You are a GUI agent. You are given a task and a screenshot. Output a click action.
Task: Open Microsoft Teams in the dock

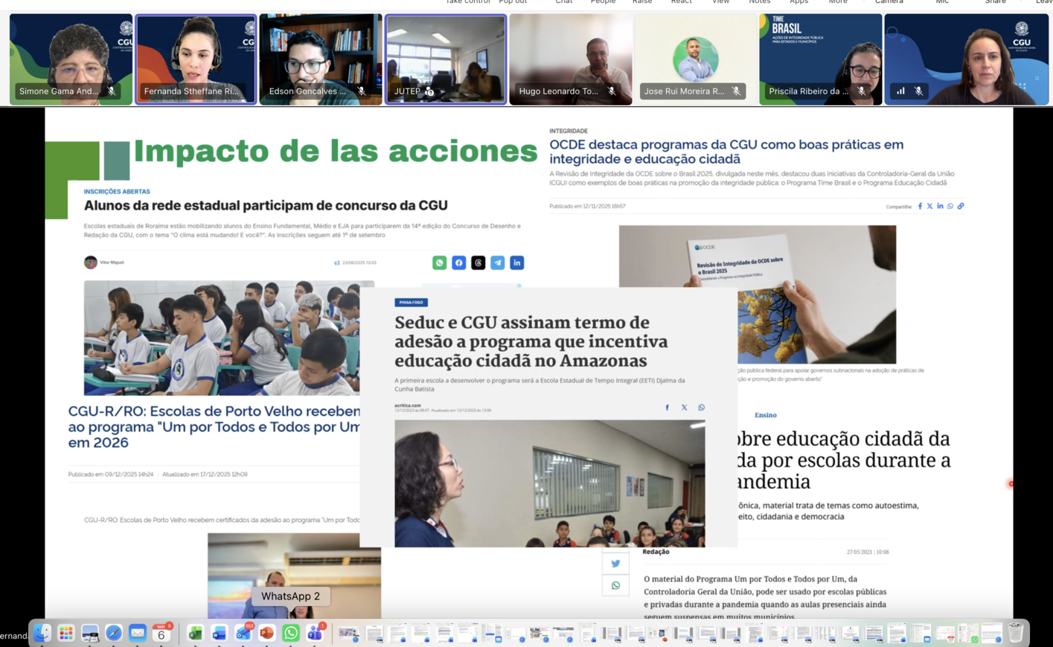click(x=315, y=633)
